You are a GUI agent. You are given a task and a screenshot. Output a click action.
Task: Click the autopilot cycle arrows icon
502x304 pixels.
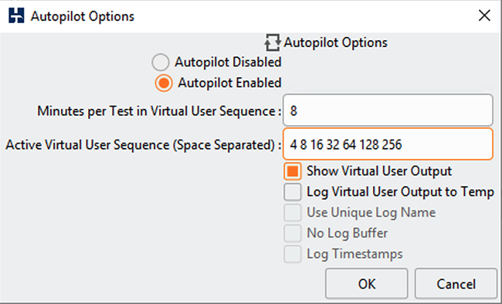[273, 42]
